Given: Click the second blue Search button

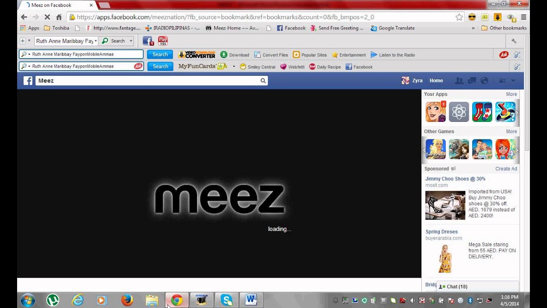Looking at the screenshot, I should 160,67.
